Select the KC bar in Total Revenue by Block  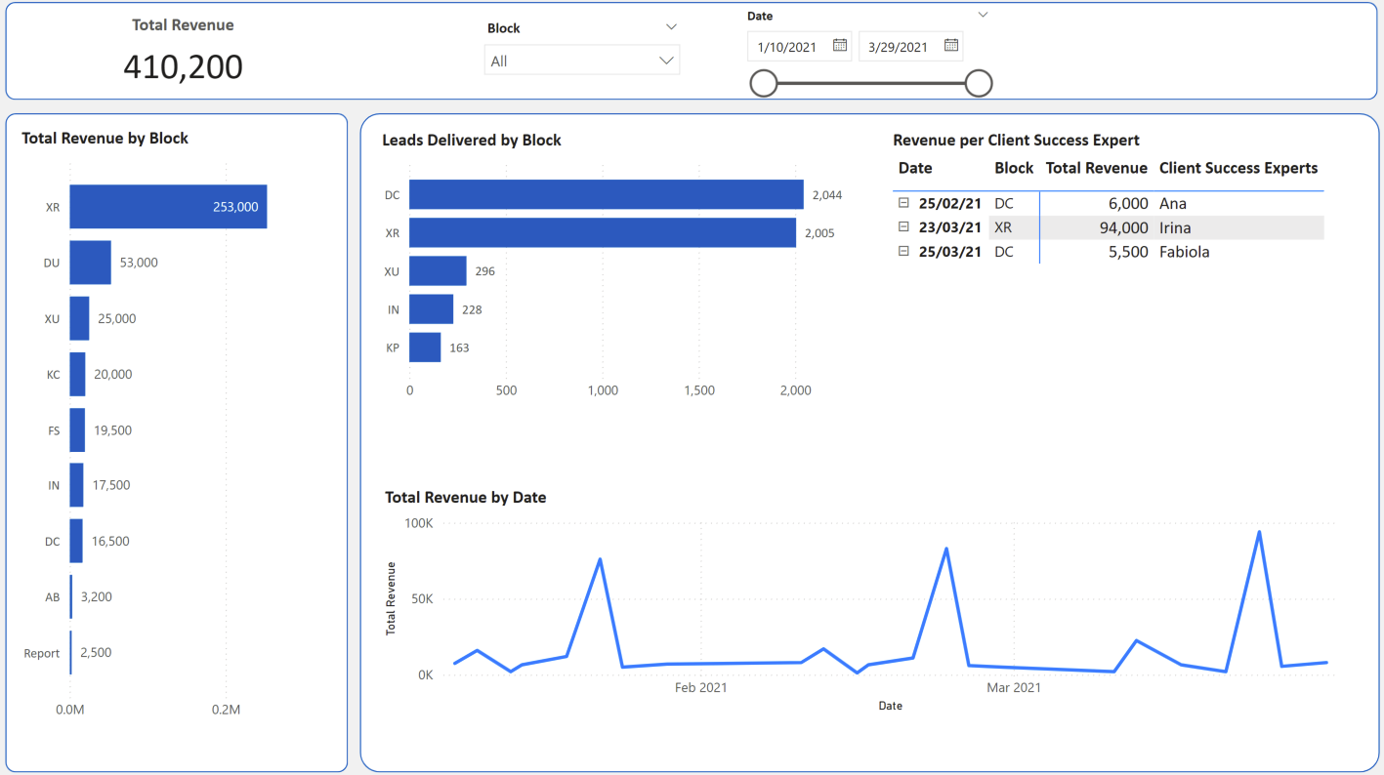coord(77,374)
